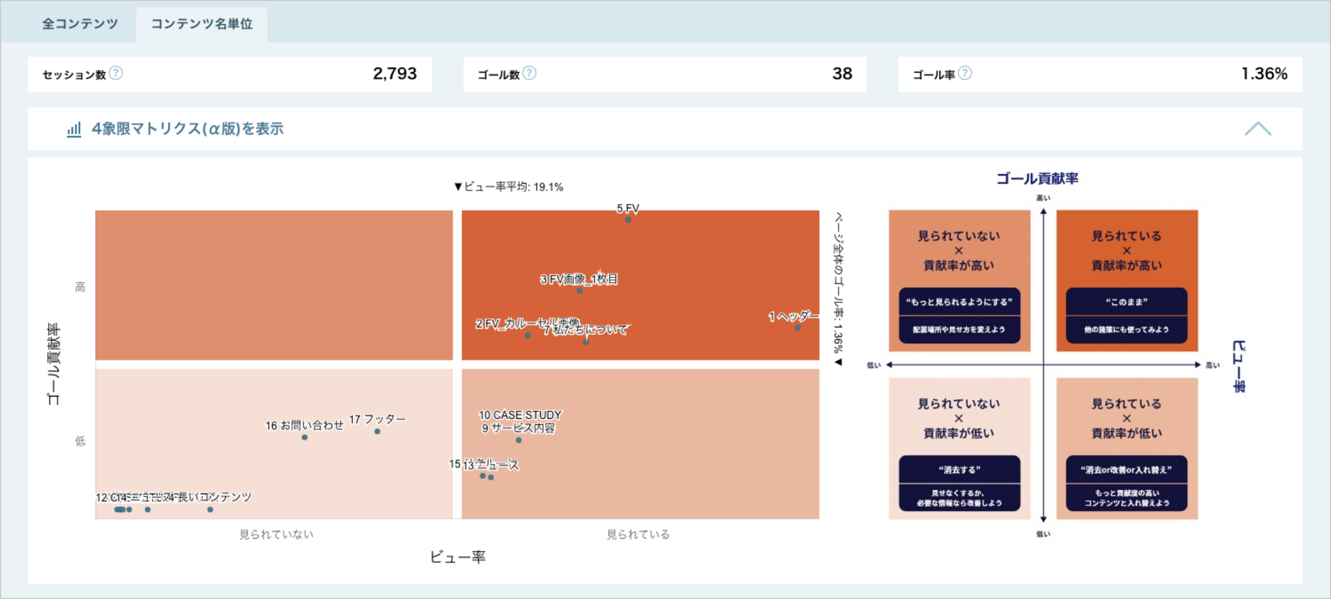Click the 10 CASE STUDY label
This screenshot has width=1331, height=599.
(520, 415)
